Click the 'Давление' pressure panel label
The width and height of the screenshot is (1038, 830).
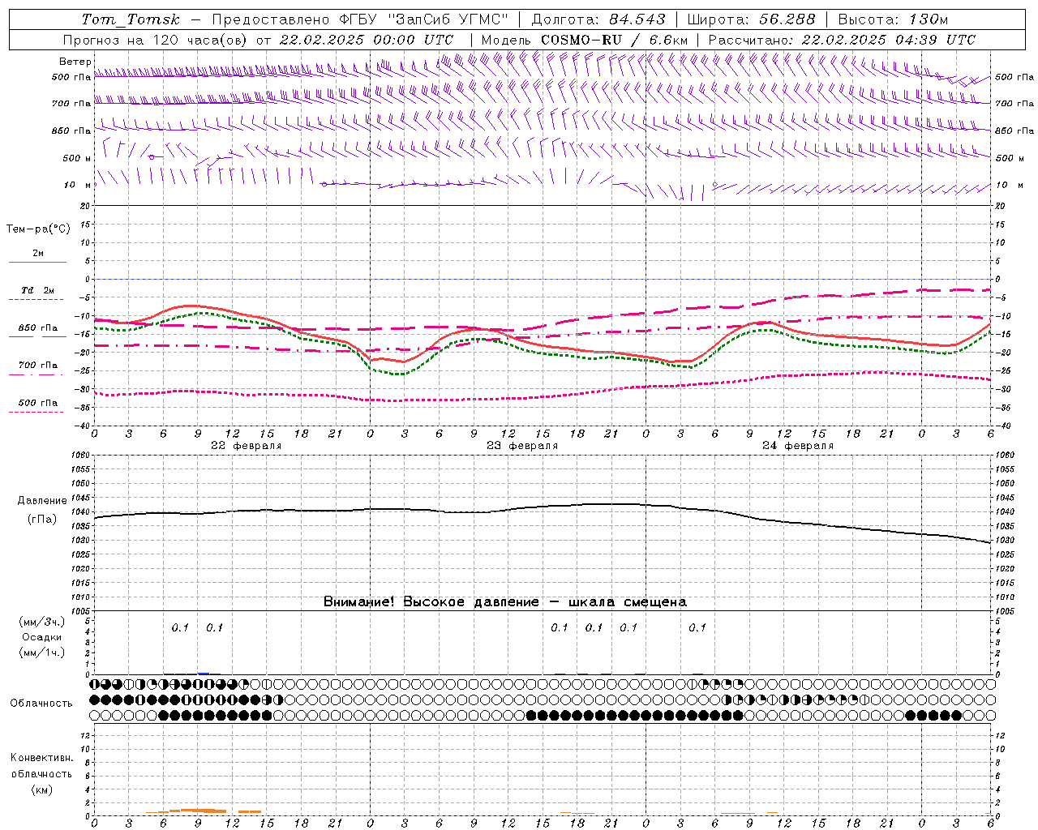[41, 501]
